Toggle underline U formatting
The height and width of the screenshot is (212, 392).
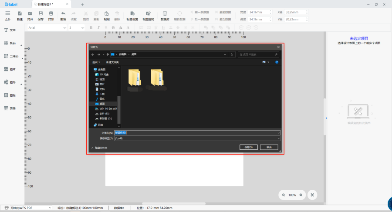click(106, 27)
